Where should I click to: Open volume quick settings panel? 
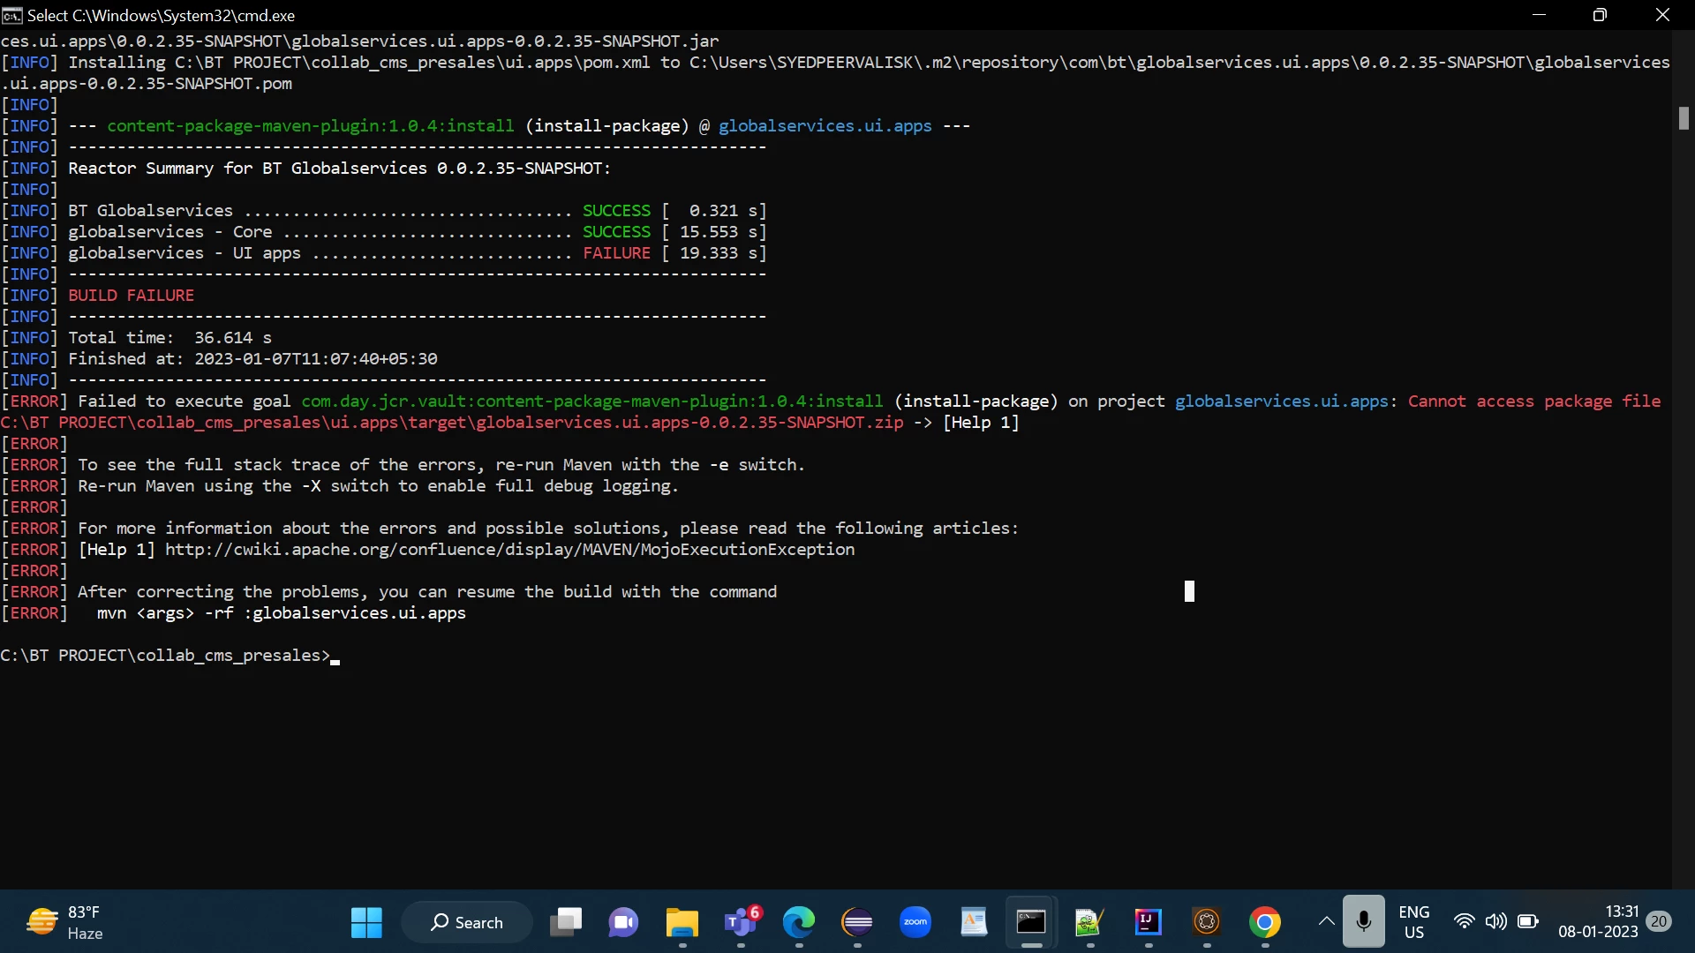[x=1495, y=922]
